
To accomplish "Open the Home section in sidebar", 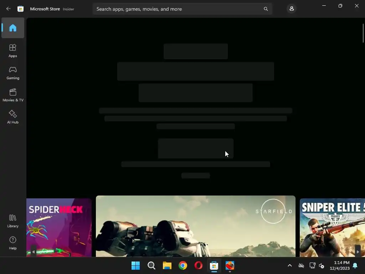I will tap(13, 28).
